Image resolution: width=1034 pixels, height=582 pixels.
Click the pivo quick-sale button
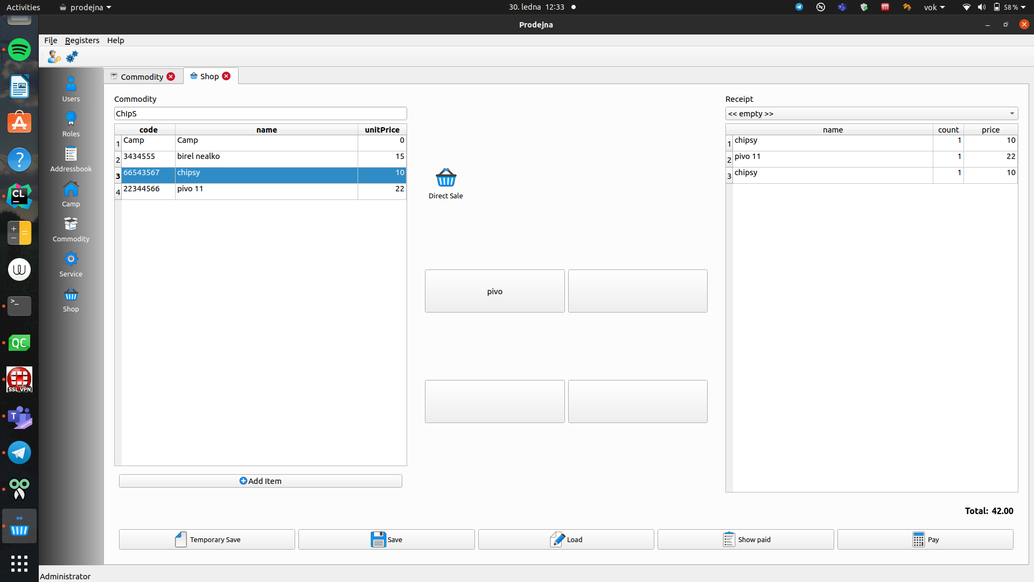pos(494,291)
